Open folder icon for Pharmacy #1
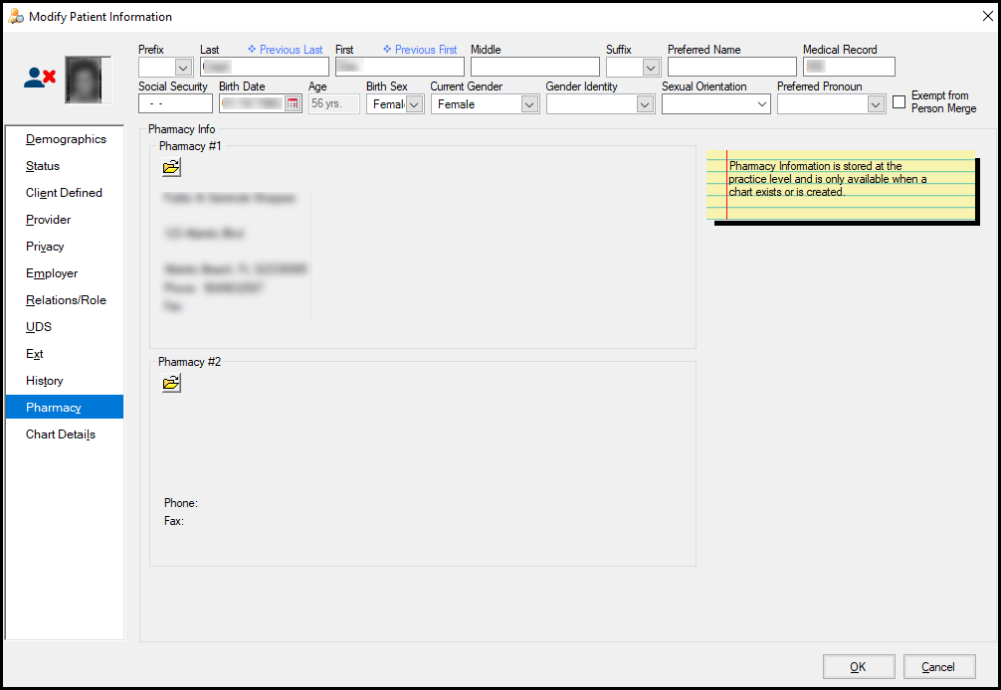The width and height of the screenshot is (1001, 690). pyautogui.click(x=172, y=167)
